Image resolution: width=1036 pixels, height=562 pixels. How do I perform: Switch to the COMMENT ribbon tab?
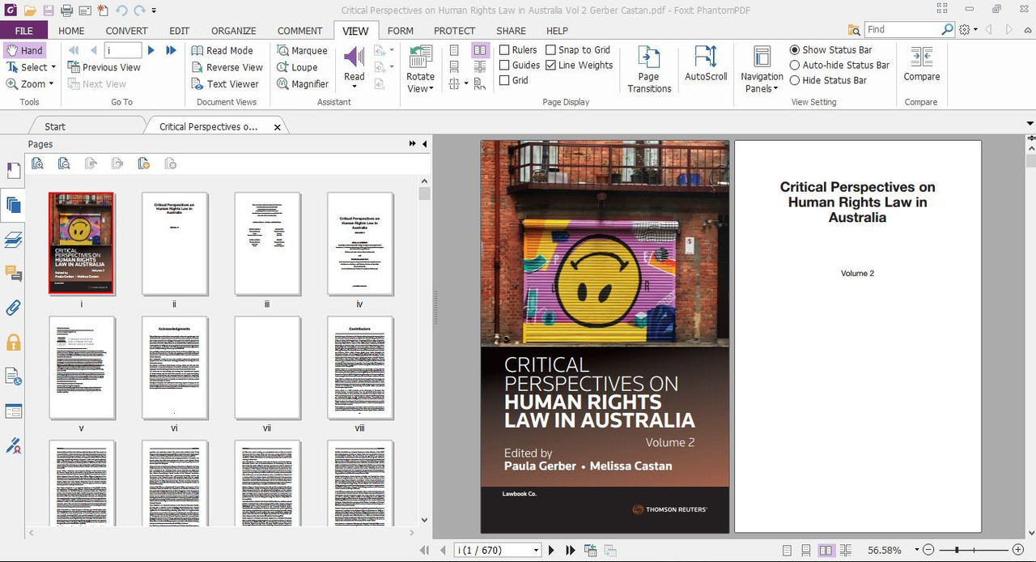299,31
